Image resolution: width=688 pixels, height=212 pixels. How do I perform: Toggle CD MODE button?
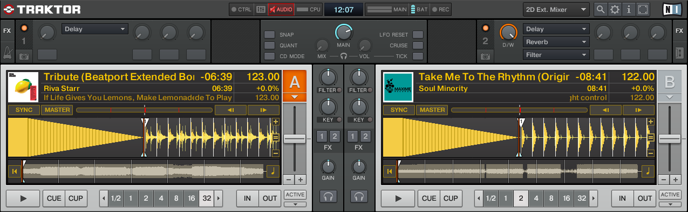point(269,56)
